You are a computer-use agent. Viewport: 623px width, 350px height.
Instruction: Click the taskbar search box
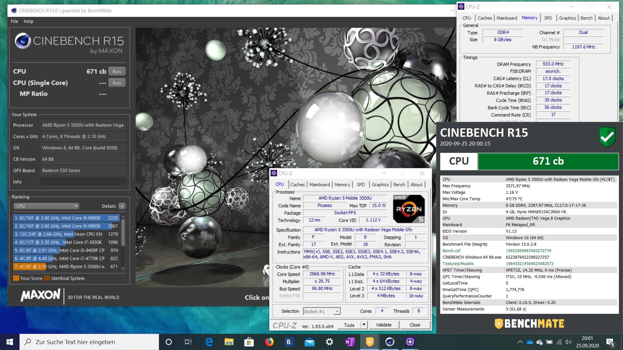click(89, 342)
